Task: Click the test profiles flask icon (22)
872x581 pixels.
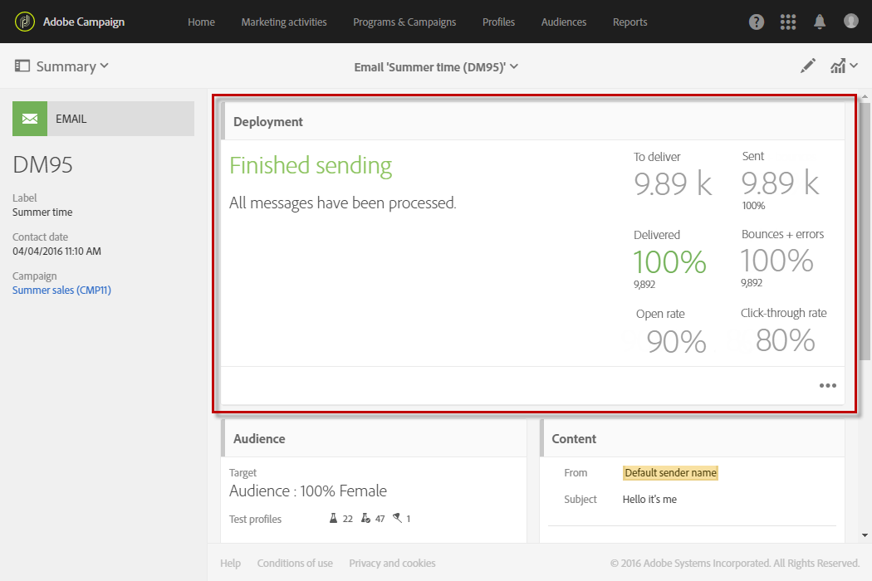Action: click(333, 518)
